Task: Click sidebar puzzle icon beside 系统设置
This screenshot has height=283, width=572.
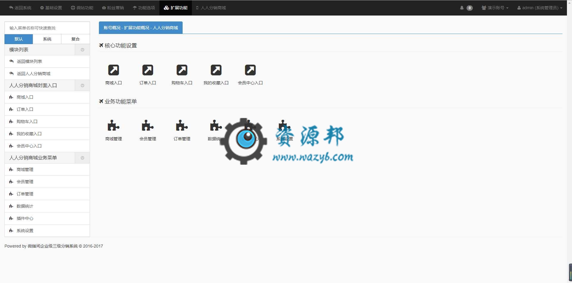Action: pyautogui.click(x=11, y=231)
